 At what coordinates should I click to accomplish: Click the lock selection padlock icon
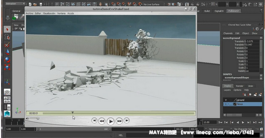click(x=100, y=4)
